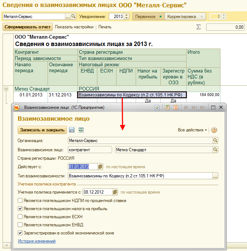Screen dimensions: 247x251
Task: Click Показать настройки
Action: click(74, 27)
